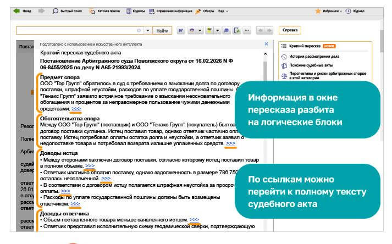Expand the Ещё menu
Screen dimensions: 392x244
click(x=222, y=11)
